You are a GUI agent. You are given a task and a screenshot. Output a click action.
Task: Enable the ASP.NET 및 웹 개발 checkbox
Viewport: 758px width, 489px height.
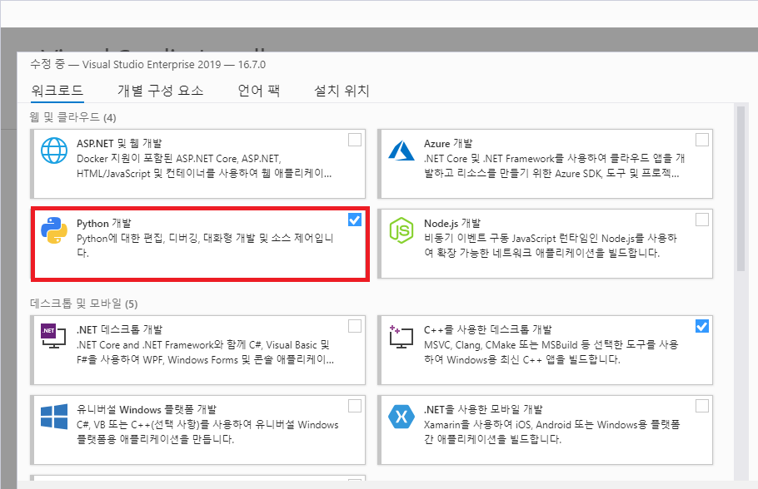pyautogui.click(x=355, y=140)
